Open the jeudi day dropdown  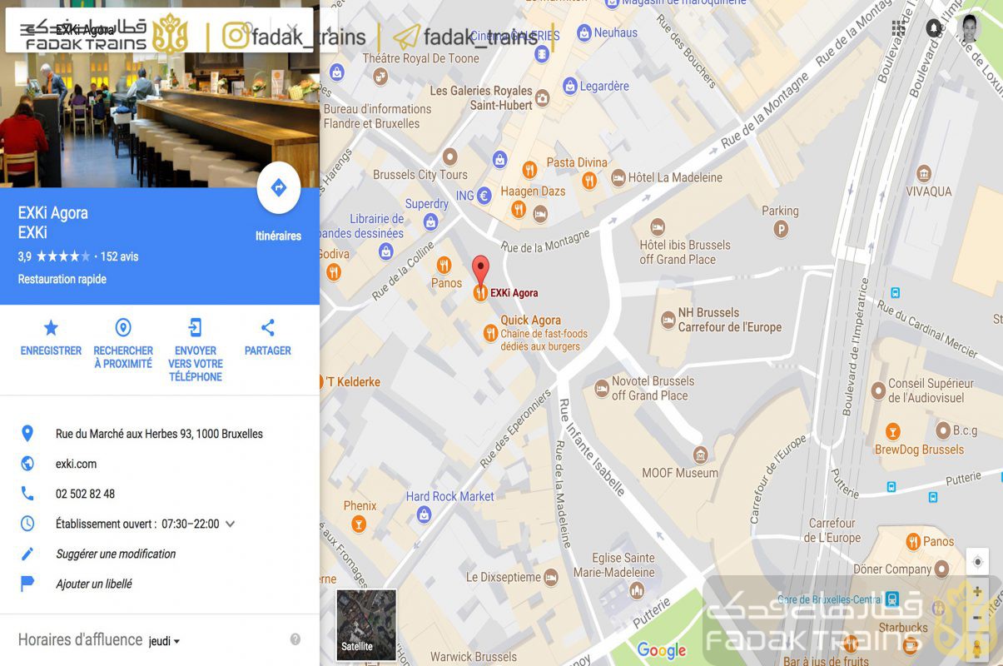pyautogui.click(x=164, y=641)
